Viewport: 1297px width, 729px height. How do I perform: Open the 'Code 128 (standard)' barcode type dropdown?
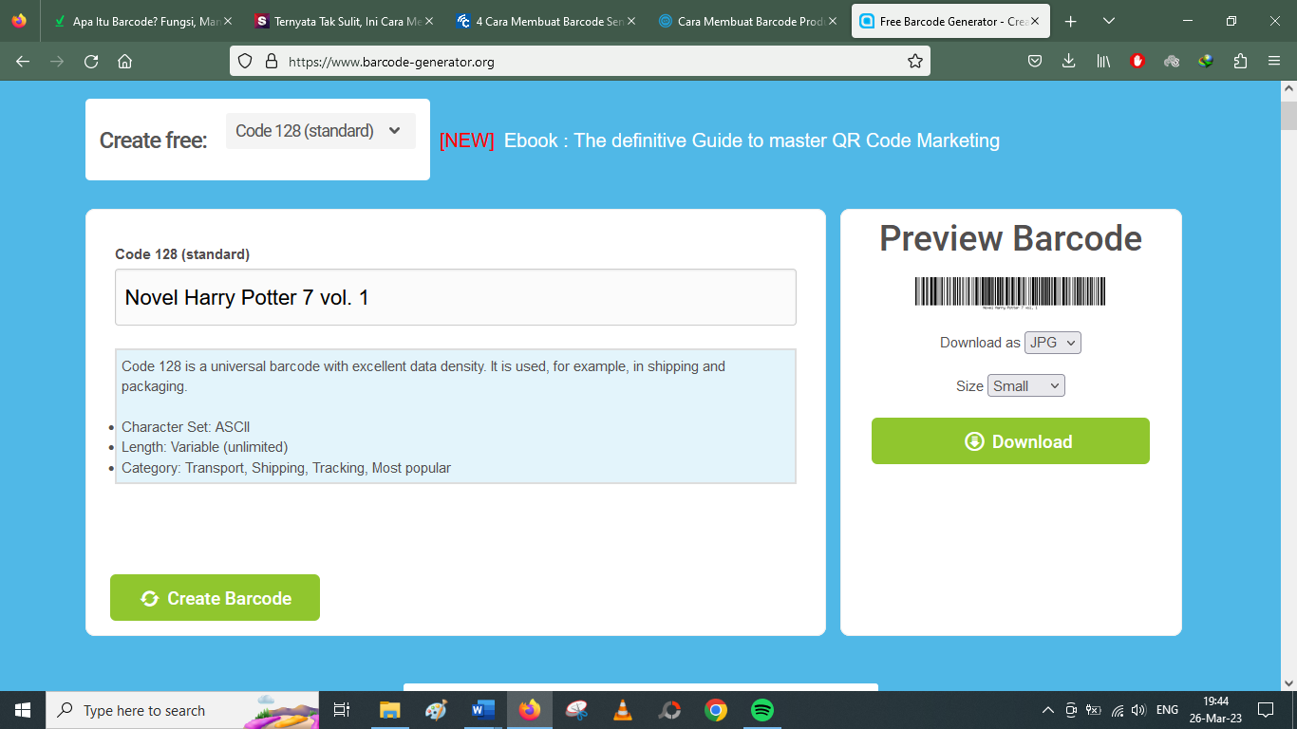[x=320, y=131]
